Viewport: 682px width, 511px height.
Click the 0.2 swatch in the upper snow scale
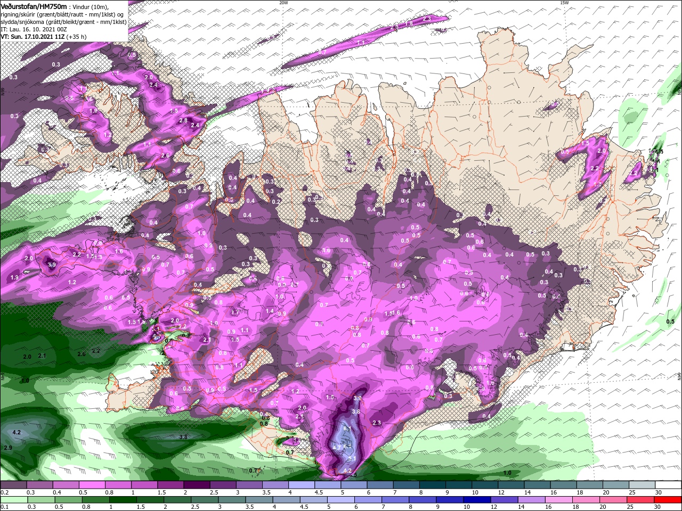click(x=13, y=485)
